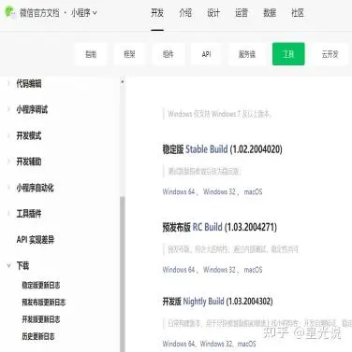The width and height of the screenshot is (352, 352).
Task: Switch to the 设计 top tab
Action: pos(213,13)
